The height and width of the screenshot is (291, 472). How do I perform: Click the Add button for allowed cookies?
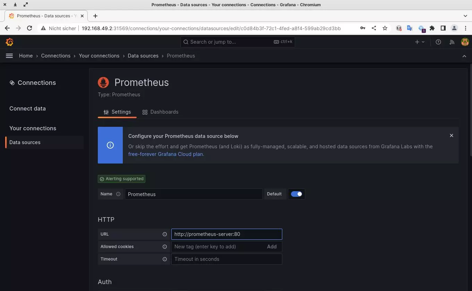[x=272, y=247]
